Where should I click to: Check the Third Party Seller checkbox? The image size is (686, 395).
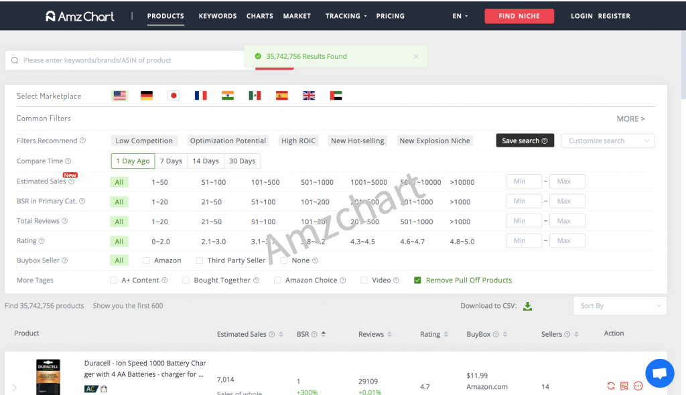tap(200, 260)
